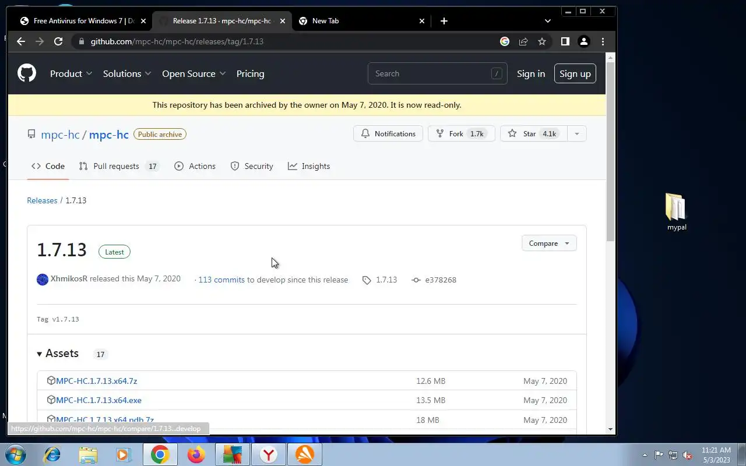Open the XhmikosR user link

69,278
